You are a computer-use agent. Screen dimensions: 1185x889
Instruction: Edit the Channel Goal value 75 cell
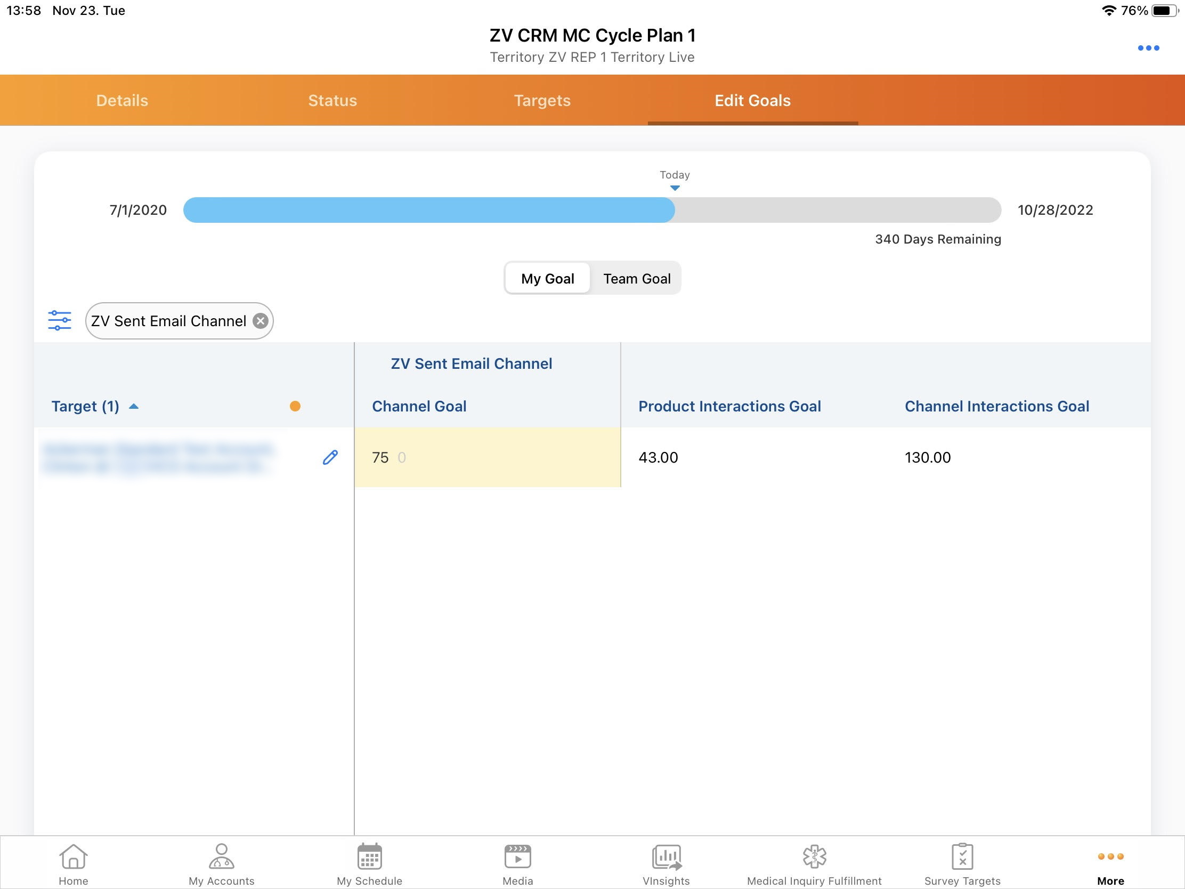(x=486, y=458)
